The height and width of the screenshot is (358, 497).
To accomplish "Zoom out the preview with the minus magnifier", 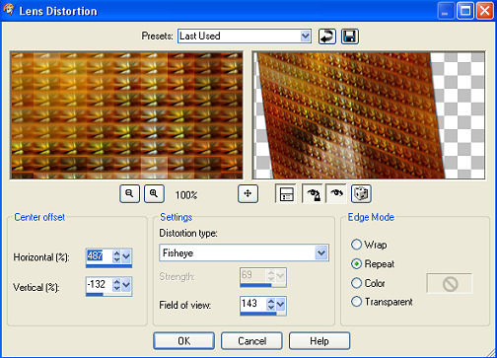I will 129,193.
